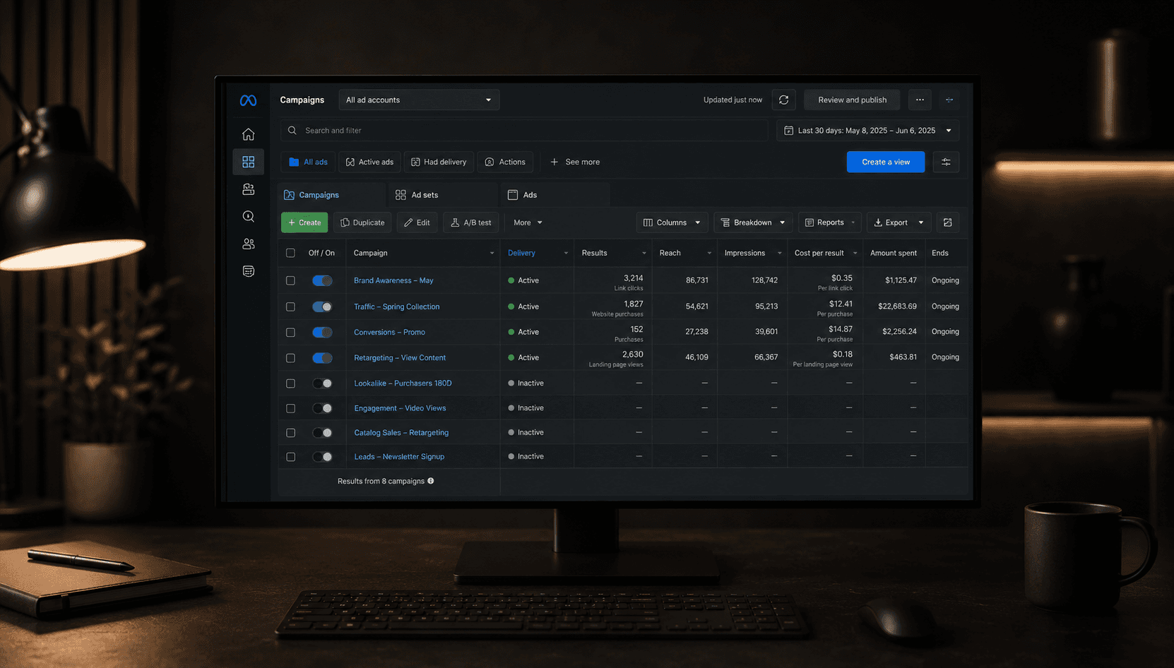Click the search magnifier icon in filter bar
The height and width of the screenshot is (668, 1174).
[x=292, y=130]
